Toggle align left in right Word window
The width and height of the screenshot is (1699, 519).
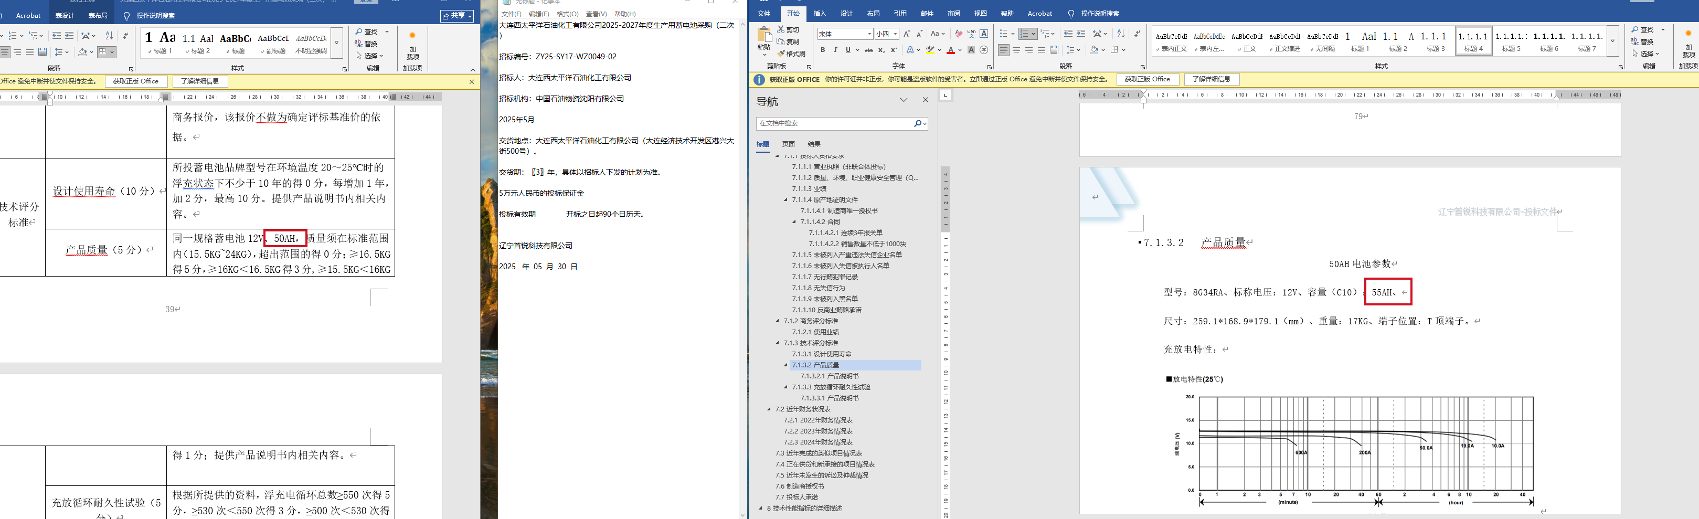[1004, 50]
